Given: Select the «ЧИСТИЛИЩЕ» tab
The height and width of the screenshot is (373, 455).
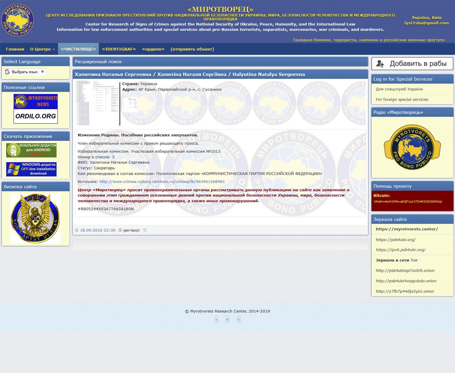Looking at the screenshot, I should tap(78, 49).
